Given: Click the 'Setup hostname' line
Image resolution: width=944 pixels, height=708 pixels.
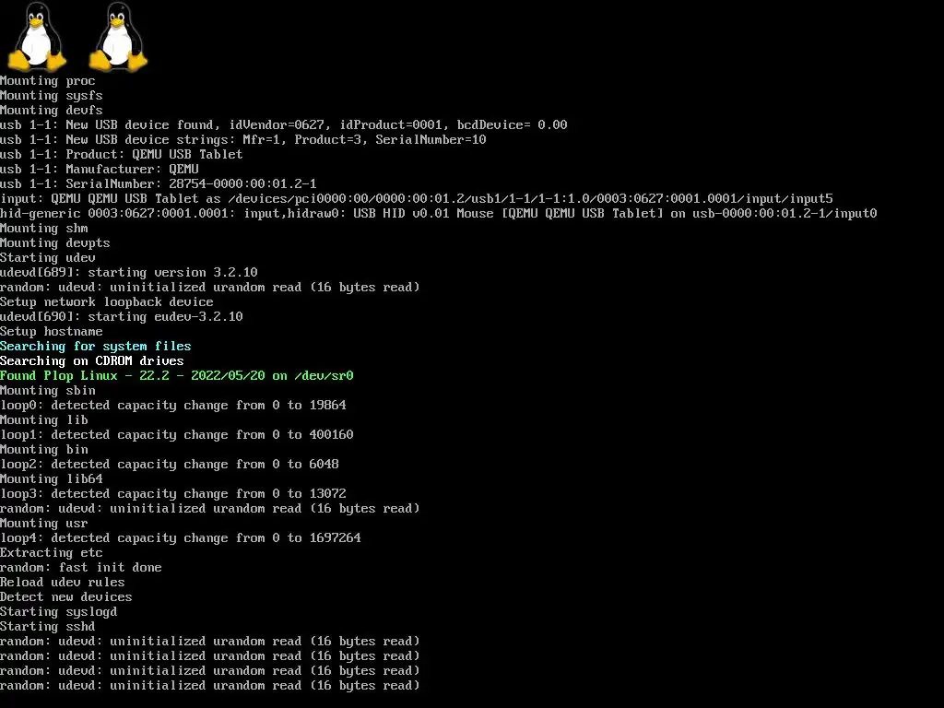Looking at the screenshot, I should pyautogui.click(x=52, y=332).
